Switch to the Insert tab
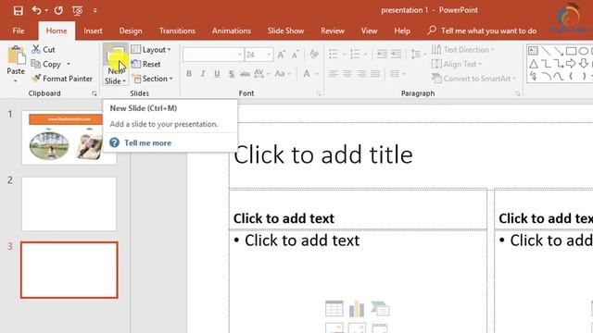 93,31
